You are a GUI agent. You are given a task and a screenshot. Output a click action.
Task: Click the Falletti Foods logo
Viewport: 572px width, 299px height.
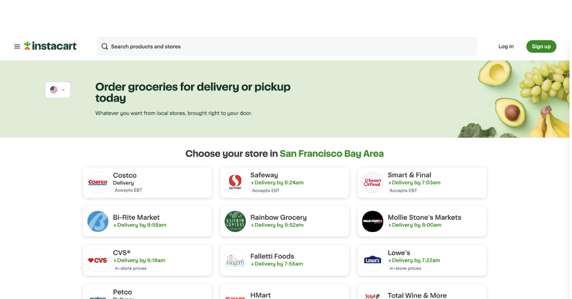pyautogui.click(x=235, y=260)
